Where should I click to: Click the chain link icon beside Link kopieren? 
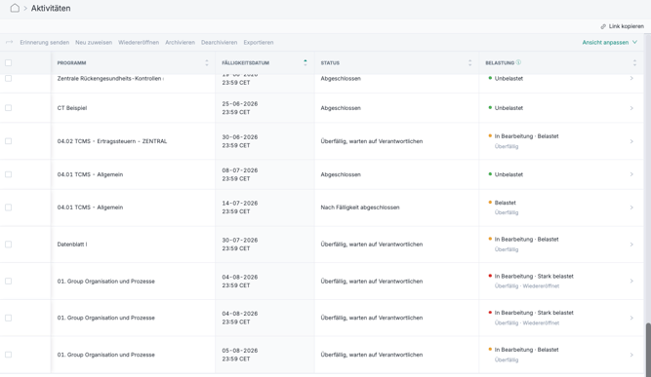(x=603, y=26)
